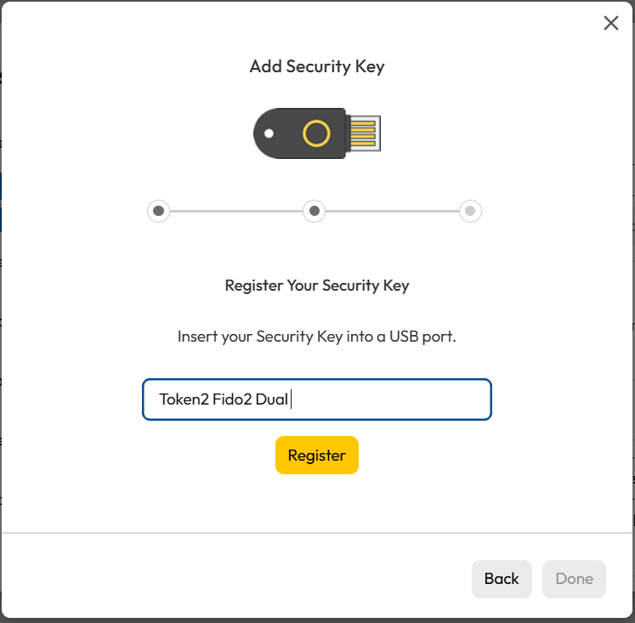Click the keyring hole on the key illustration

(269, 133)
